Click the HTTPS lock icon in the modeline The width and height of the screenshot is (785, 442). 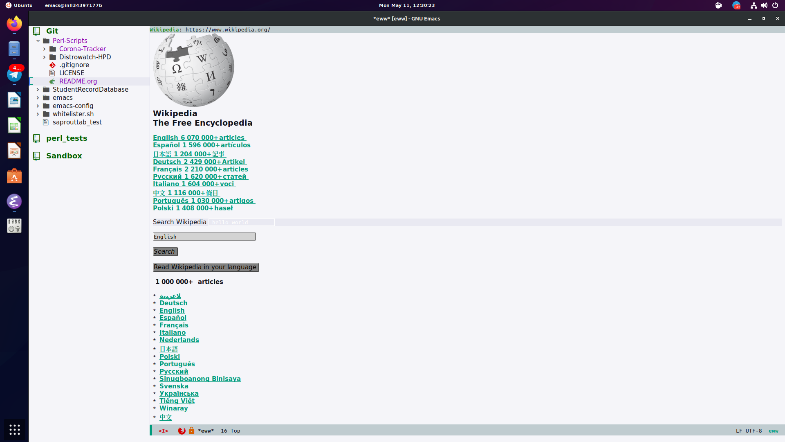click(192, 431)
